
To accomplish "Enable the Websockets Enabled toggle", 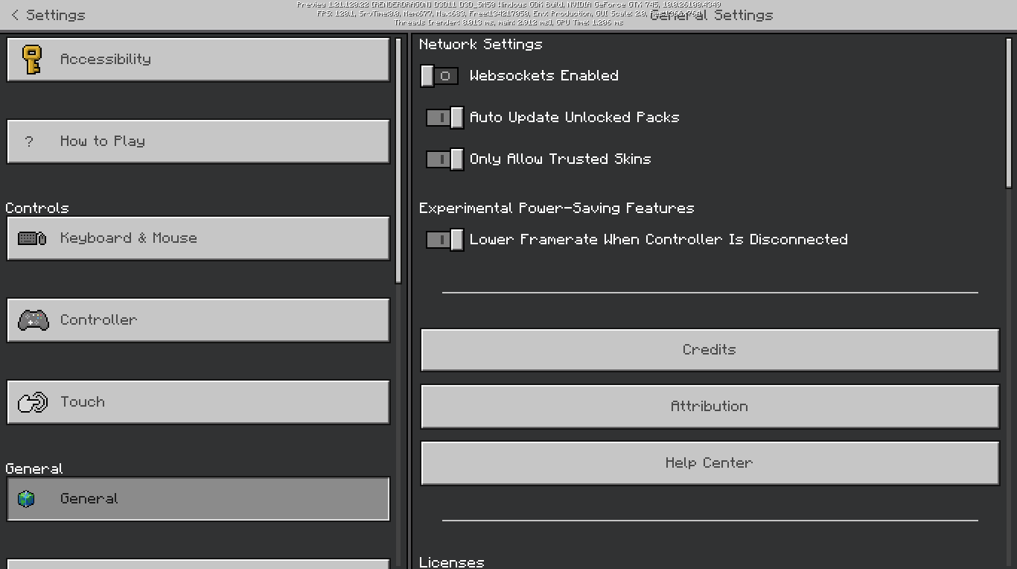I will [439, 76].
